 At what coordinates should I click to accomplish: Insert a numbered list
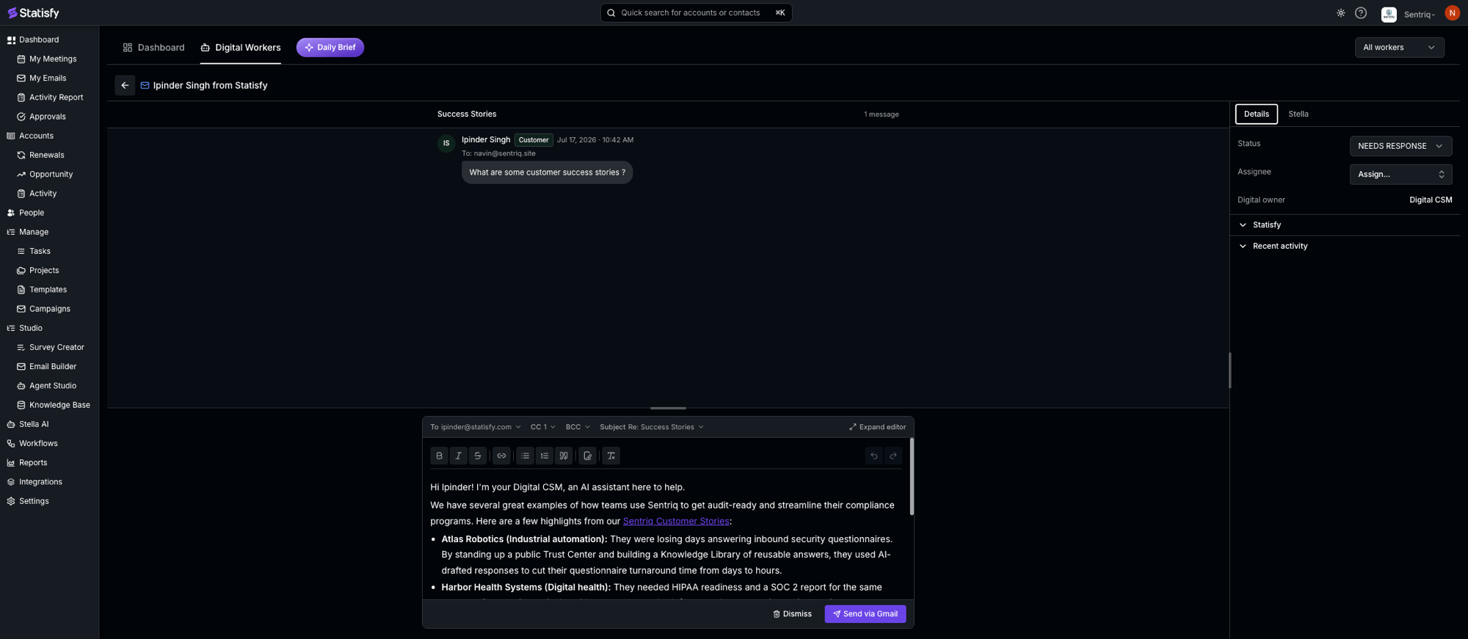pyautogui.click(x=544, y=456)
